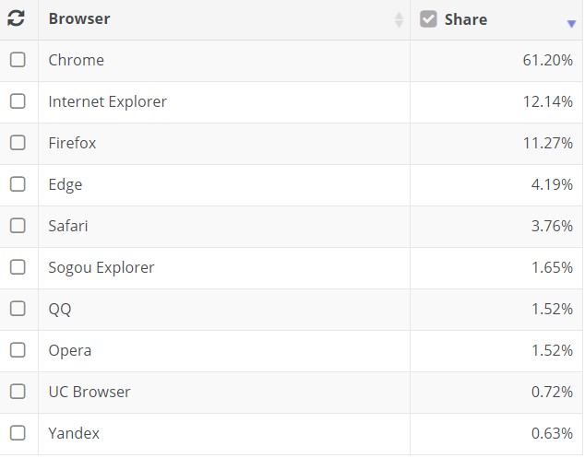This screenshot has height=458, width=585.
Task: Click the Firefox share value 11.27%
Action: click(547, 143)
